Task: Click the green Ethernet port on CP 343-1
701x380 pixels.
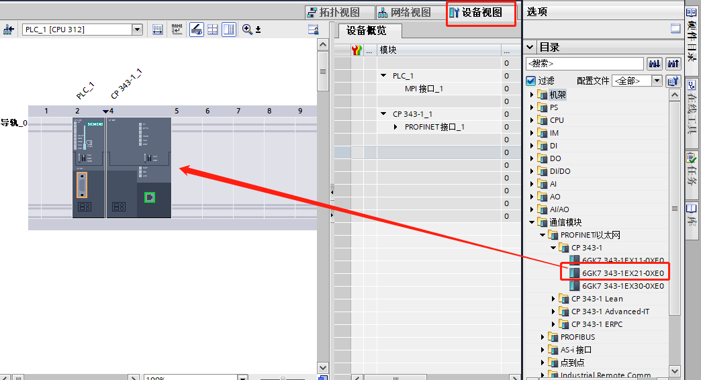Action: click(x=150, y=197)
